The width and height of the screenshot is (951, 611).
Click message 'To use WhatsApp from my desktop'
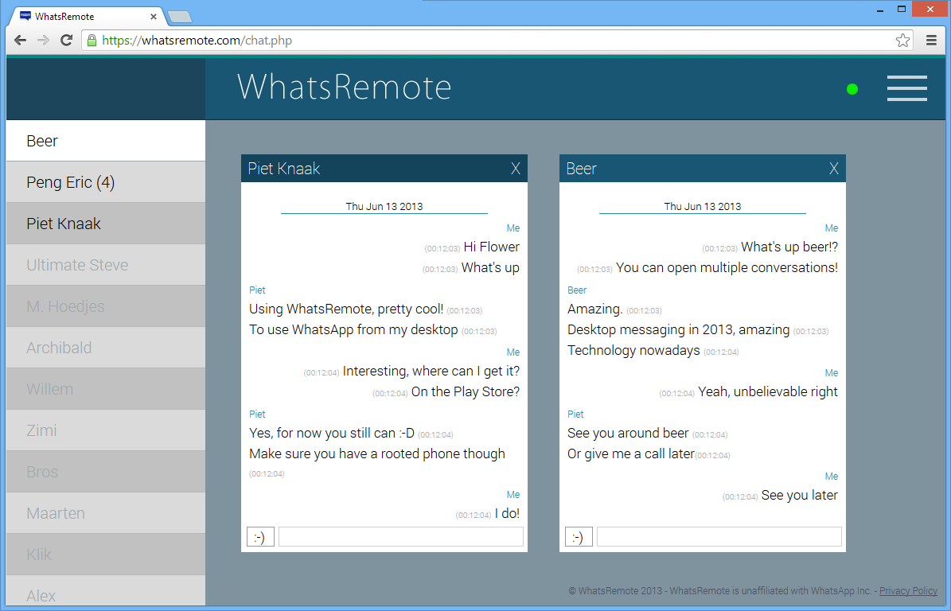coord(353,329)
